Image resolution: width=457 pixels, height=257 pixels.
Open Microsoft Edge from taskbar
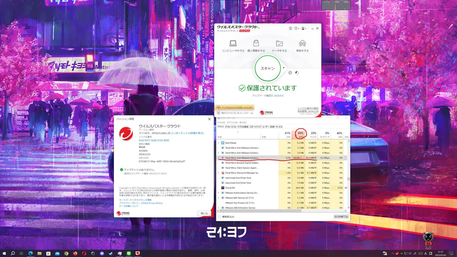click(31, 253)
